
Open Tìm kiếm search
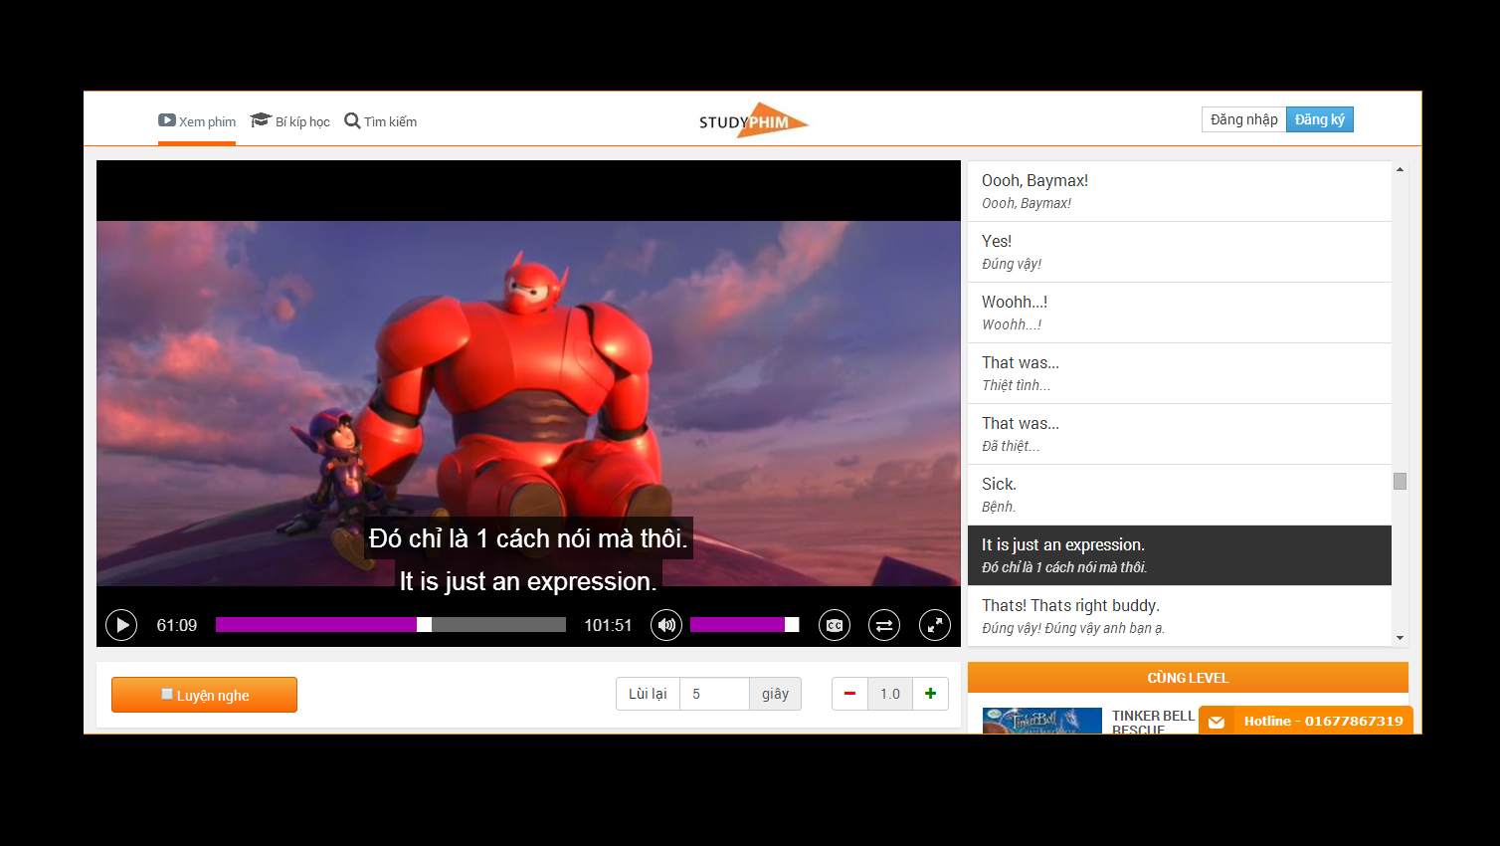[x=380, y=121]
